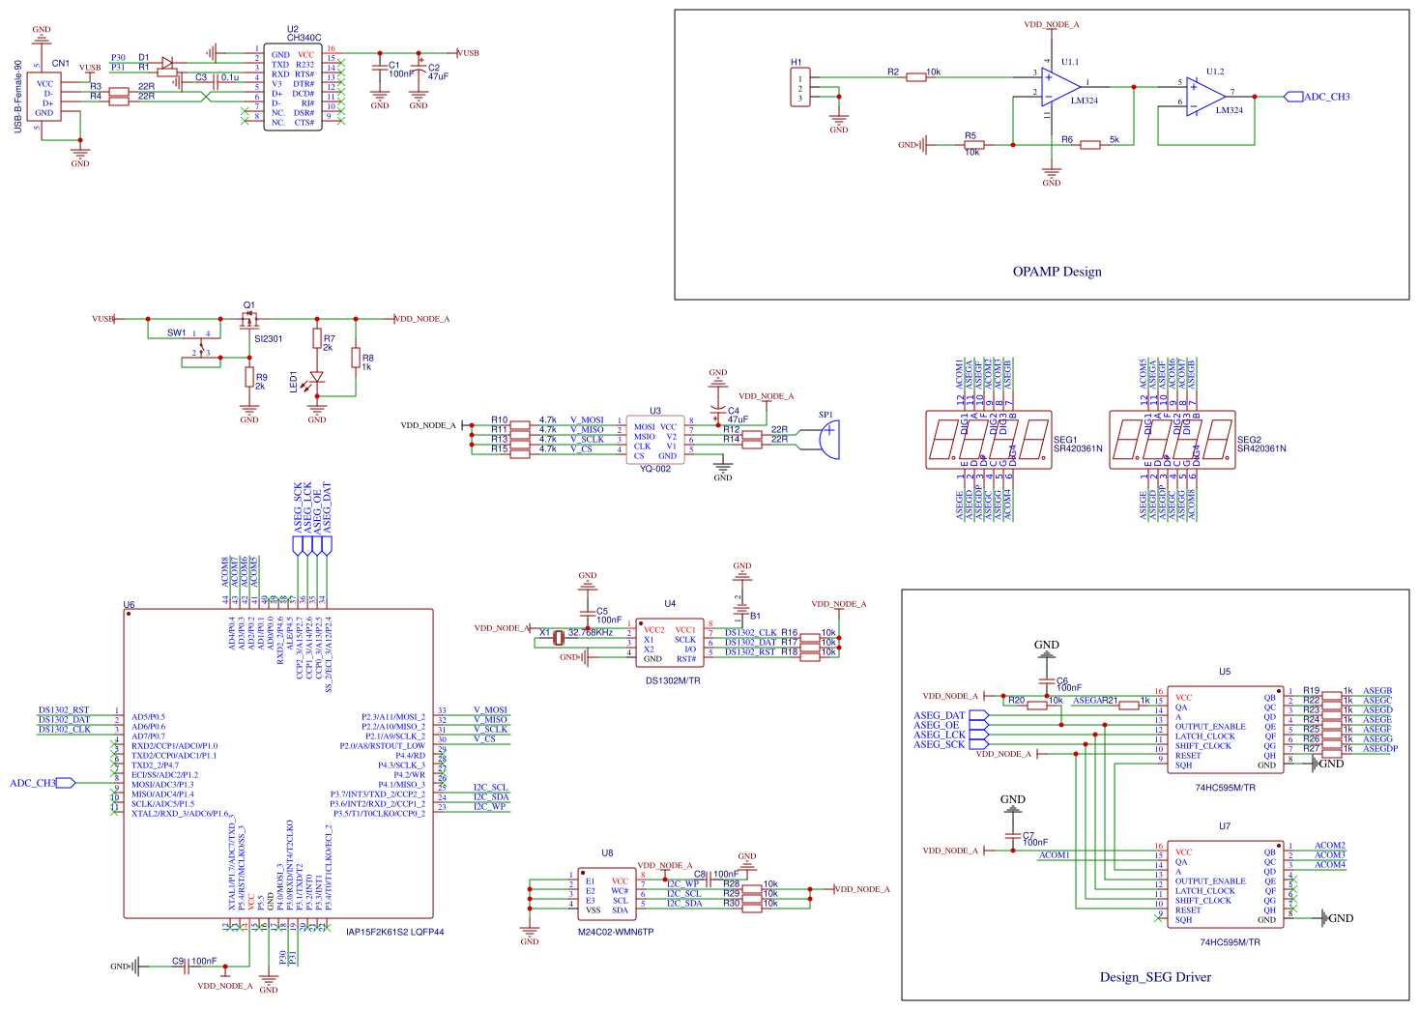Click the 'ASEGDP' net label right of U5
1419x1010 pixels.
[1380, 748]
